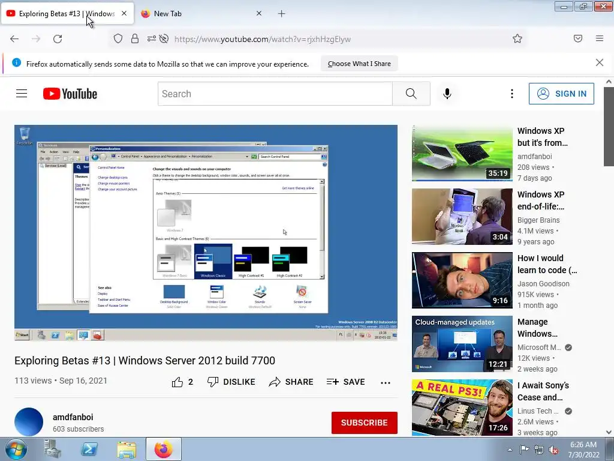Open Server Manager from the taskbar

pyautogui.click(x=53, y=449)
